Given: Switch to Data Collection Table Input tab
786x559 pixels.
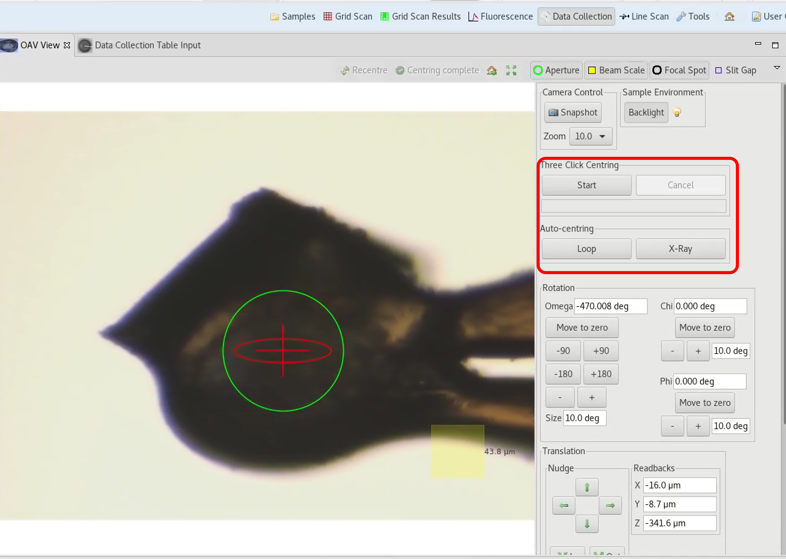Looking at the screenshot, I should click(x=148, y=45).
